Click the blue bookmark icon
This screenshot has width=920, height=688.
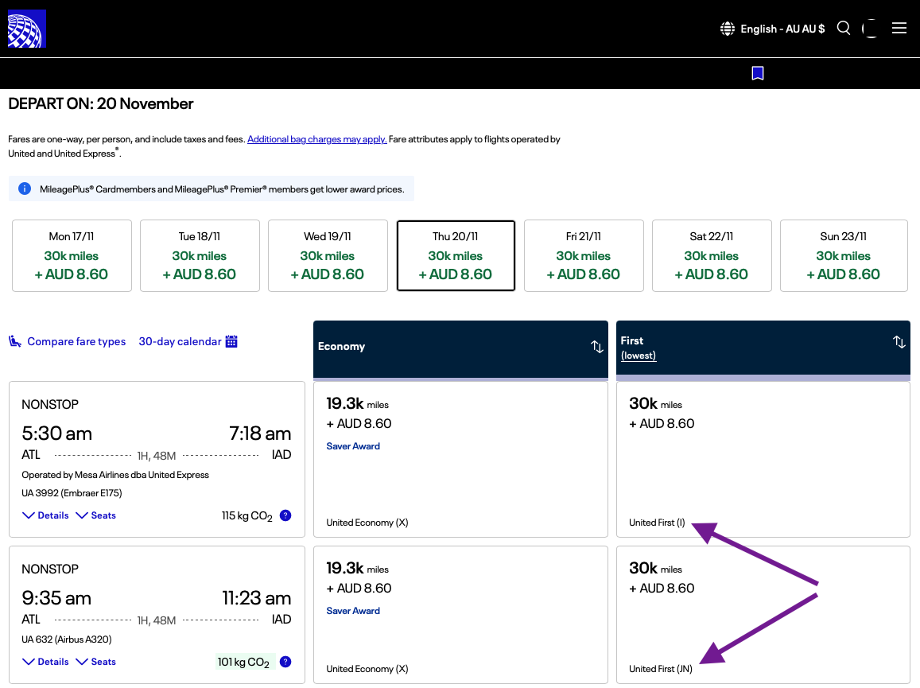(758, 73)
